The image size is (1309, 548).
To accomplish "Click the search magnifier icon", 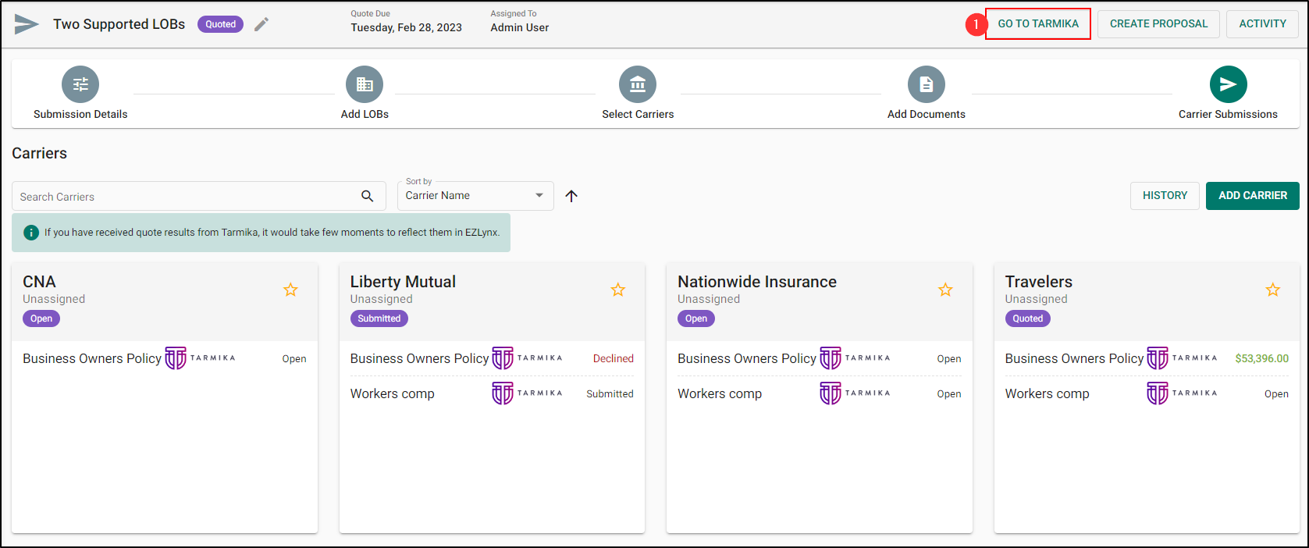I will [368, 196].
